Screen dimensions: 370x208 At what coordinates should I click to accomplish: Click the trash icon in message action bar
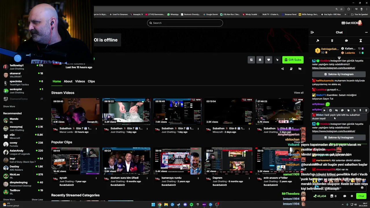[x=366, y=110]
